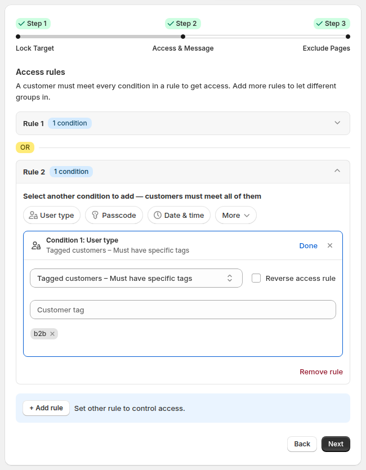Close Condition 1 with the X icon
This screenshot has width=366, height=470.
coord(330,245)
